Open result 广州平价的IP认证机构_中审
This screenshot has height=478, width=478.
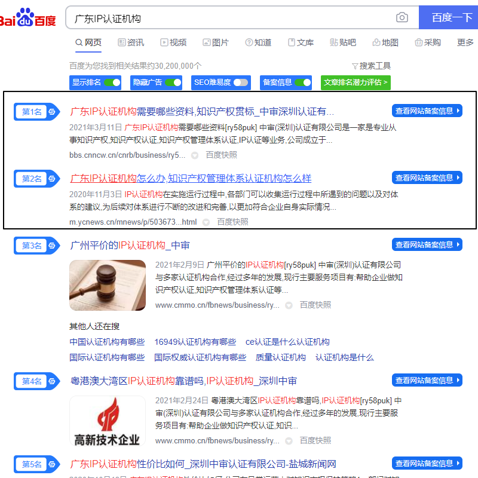(x=130, y=245)
